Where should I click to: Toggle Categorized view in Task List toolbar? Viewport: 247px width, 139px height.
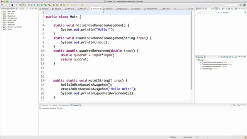pyautogui.click(x=216, y=8)
